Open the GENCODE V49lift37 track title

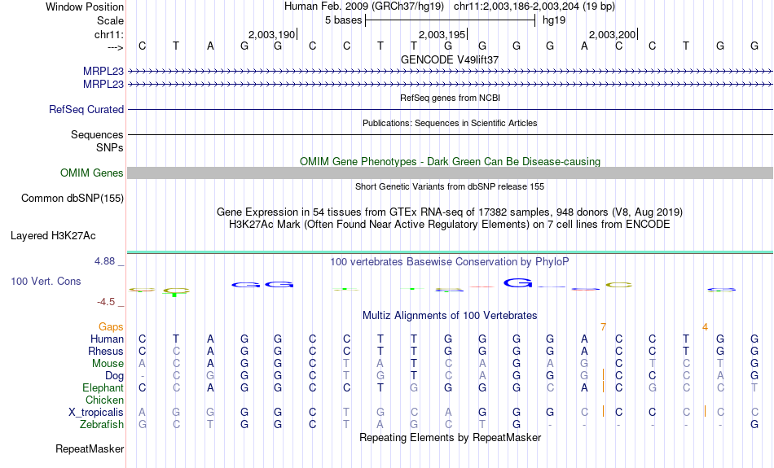pyautogui.click(x=450, y=59)
